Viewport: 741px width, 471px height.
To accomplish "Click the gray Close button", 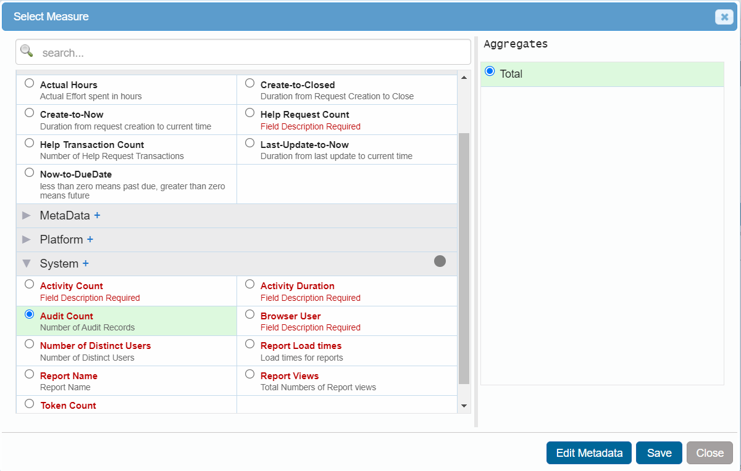I will (710, 453).
